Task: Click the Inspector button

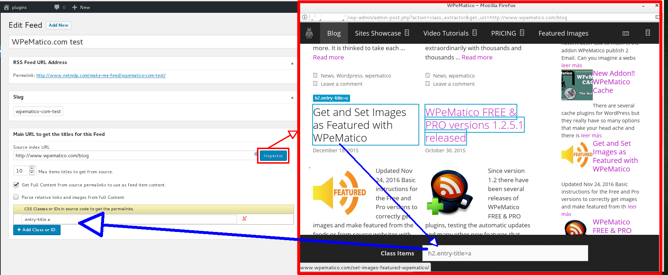Action: tap(273, 156)
